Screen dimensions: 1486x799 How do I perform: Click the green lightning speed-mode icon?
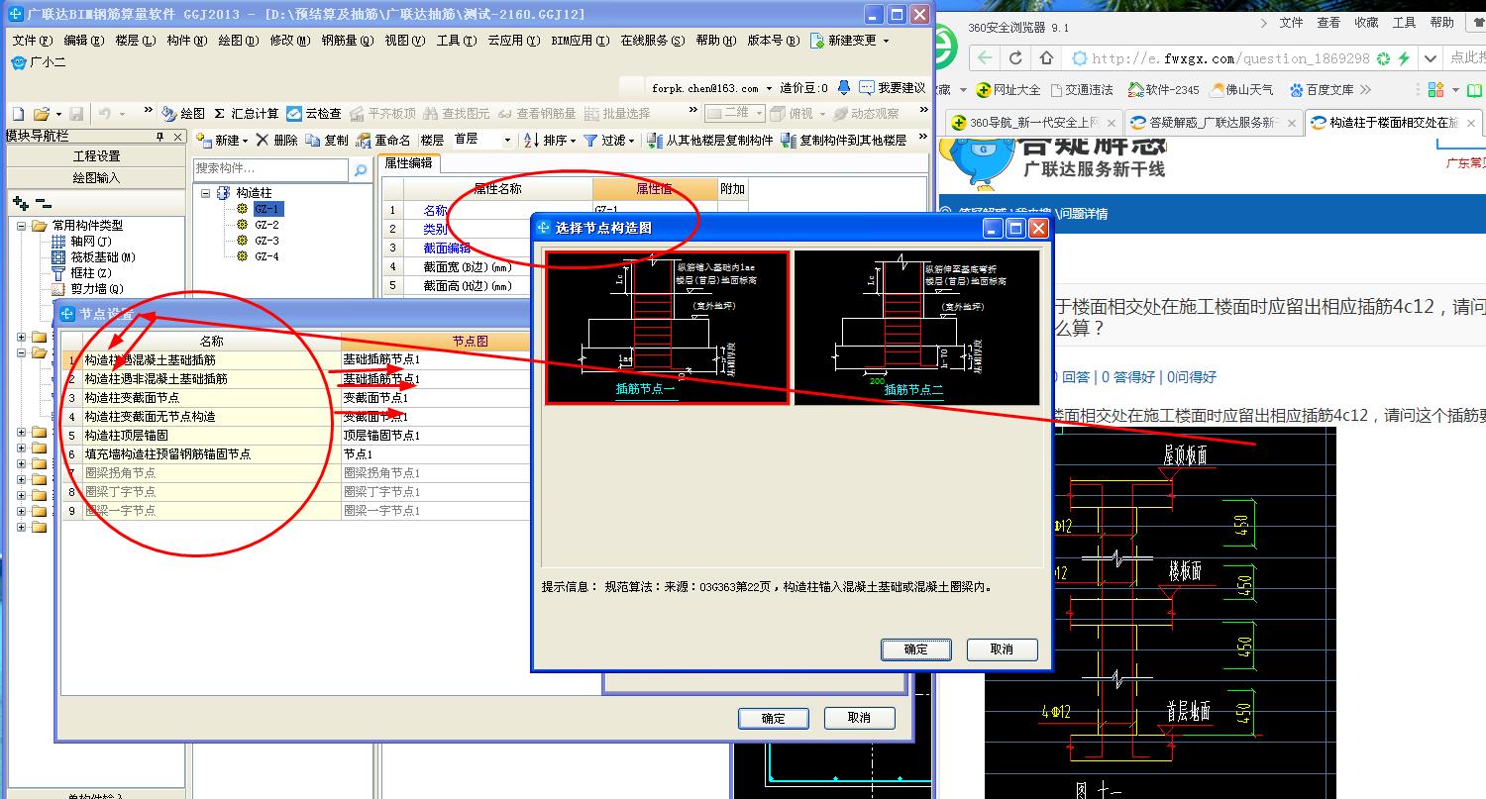1404,59
